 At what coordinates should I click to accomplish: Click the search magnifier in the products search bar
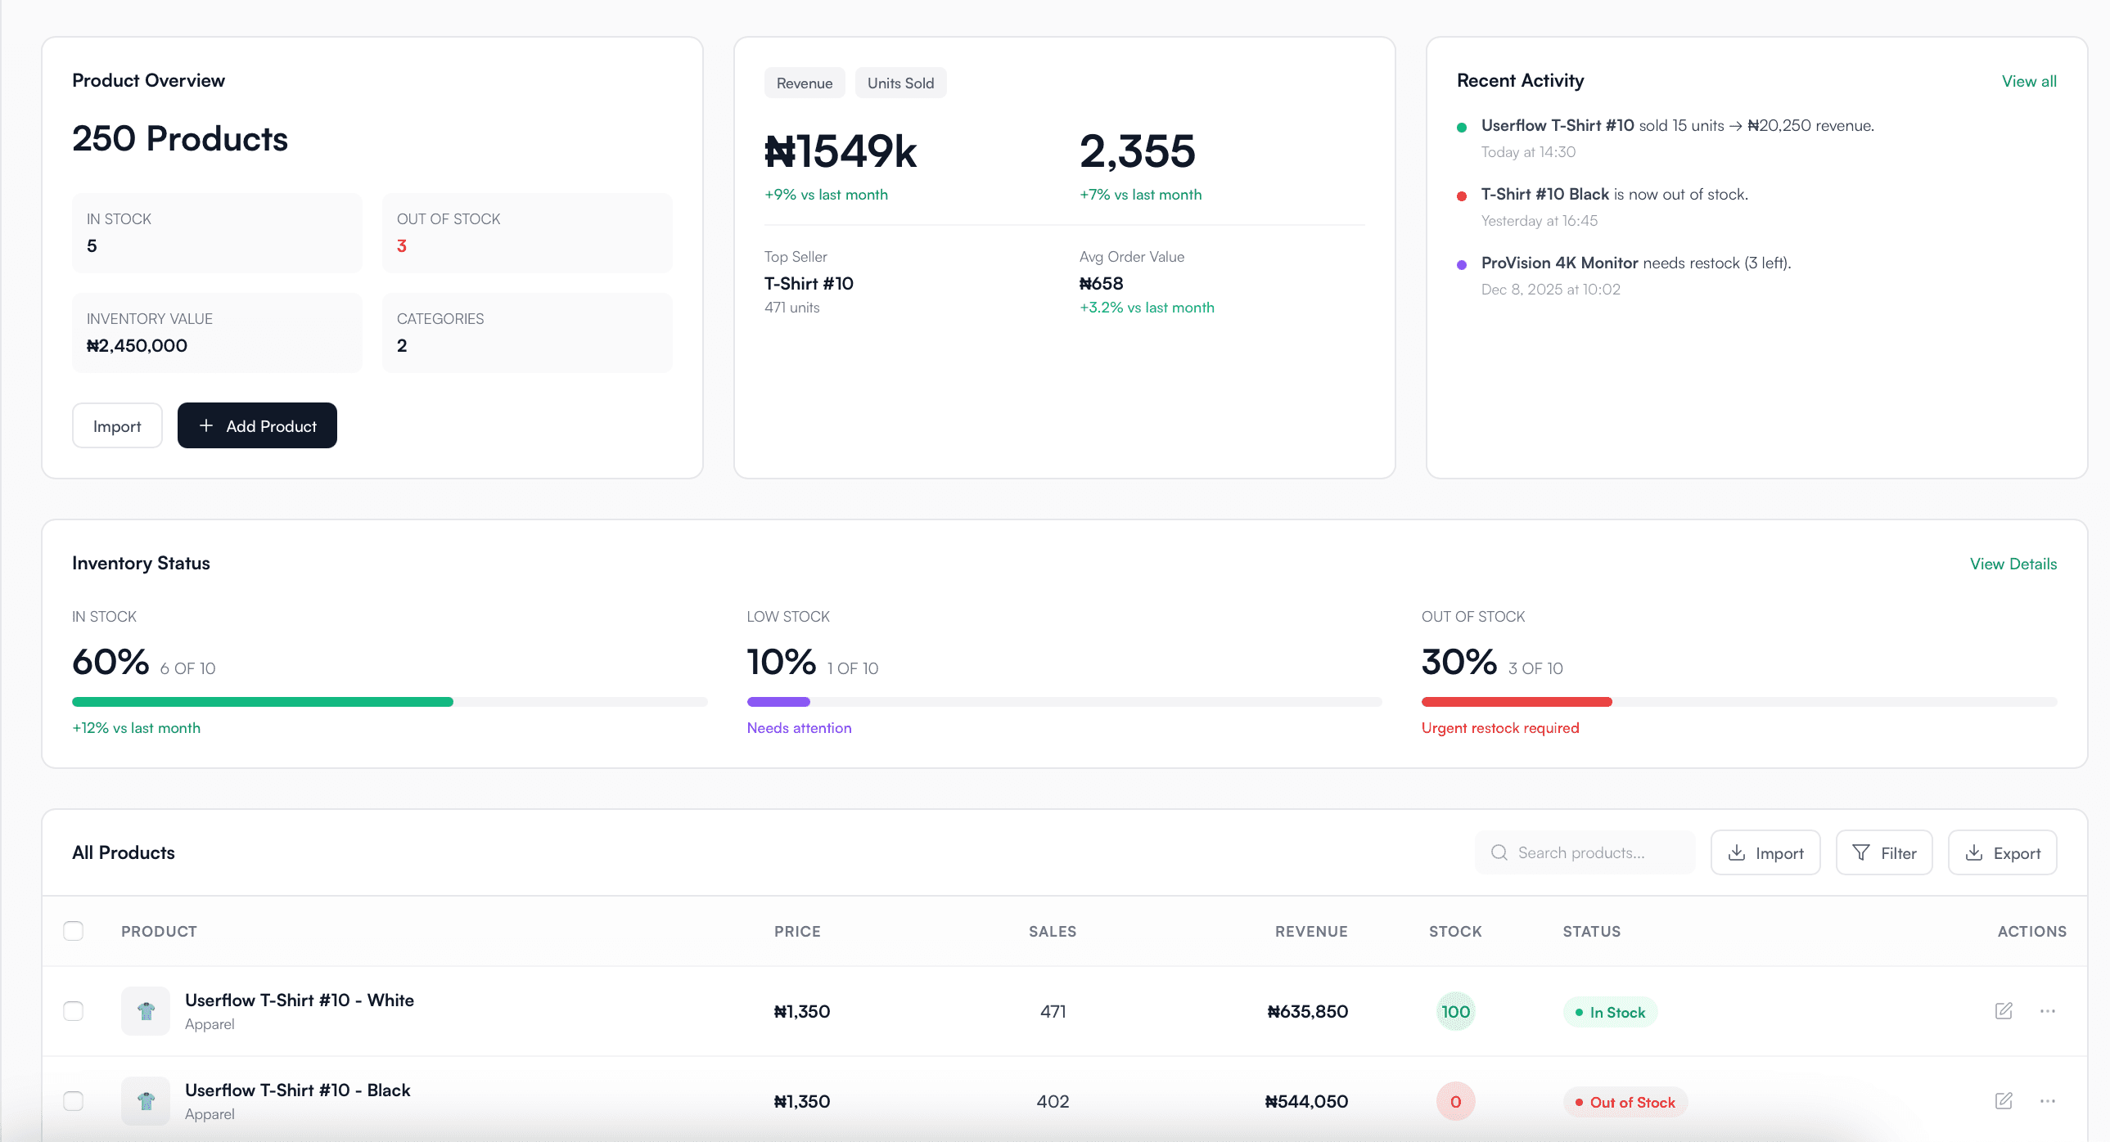pos(1499,852)
